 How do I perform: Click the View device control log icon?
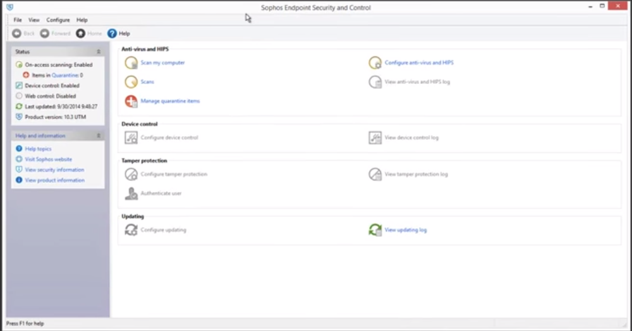375,137
